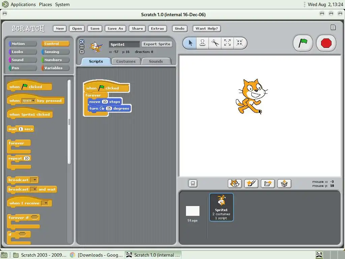Image resolution: width=345 pixels, height=259 pixels.
Task: Open the broadcast block message dropdown
Action: (x=34, y=180)
